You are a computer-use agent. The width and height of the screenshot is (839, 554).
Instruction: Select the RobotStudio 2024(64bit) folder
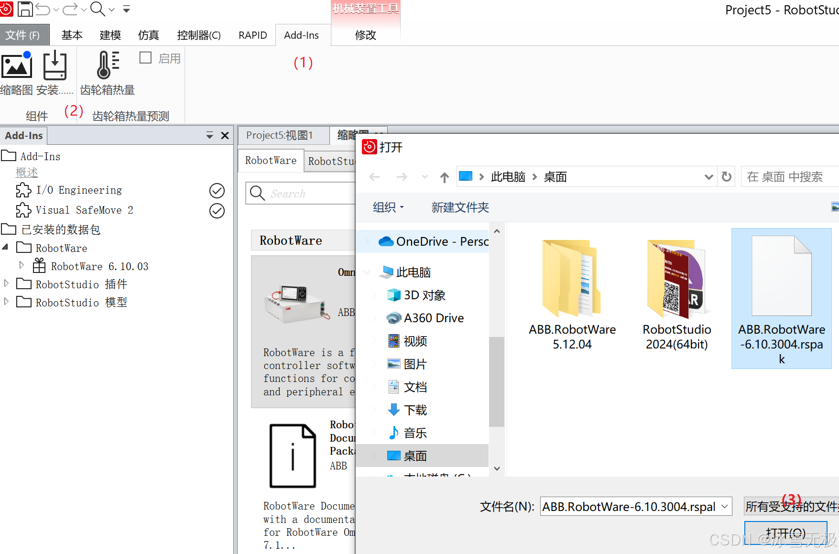click(676, 295)
